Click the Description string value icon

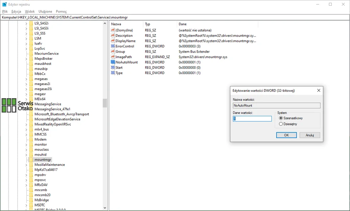click(113, 35)
